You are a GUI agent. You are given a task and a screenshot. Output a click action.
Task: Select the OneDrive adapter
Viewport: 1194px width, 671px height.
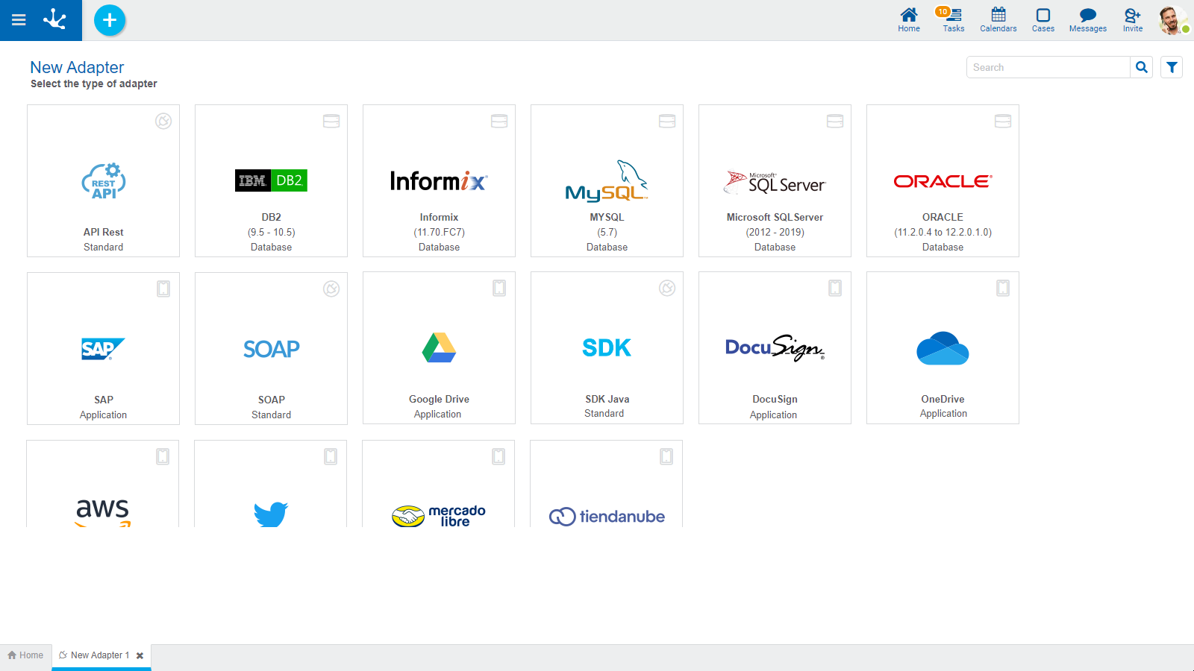tap(943, 348)
